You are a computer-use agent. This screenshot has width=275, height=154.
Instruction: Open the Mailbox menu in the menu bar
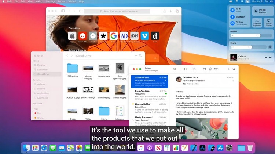point(38,1)
